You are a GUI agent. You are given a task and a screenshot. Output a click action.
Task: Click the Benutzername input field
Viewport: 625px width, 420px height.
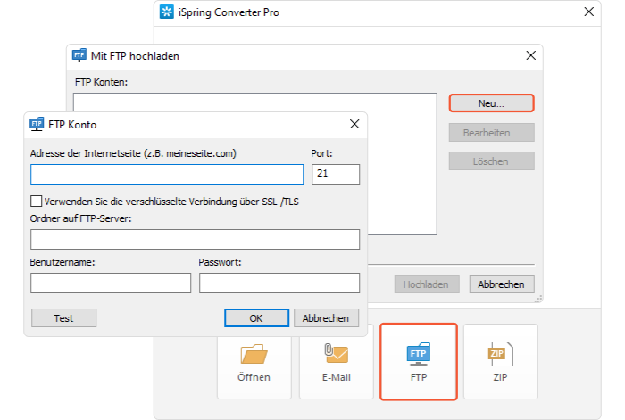(x=111, y=283)
